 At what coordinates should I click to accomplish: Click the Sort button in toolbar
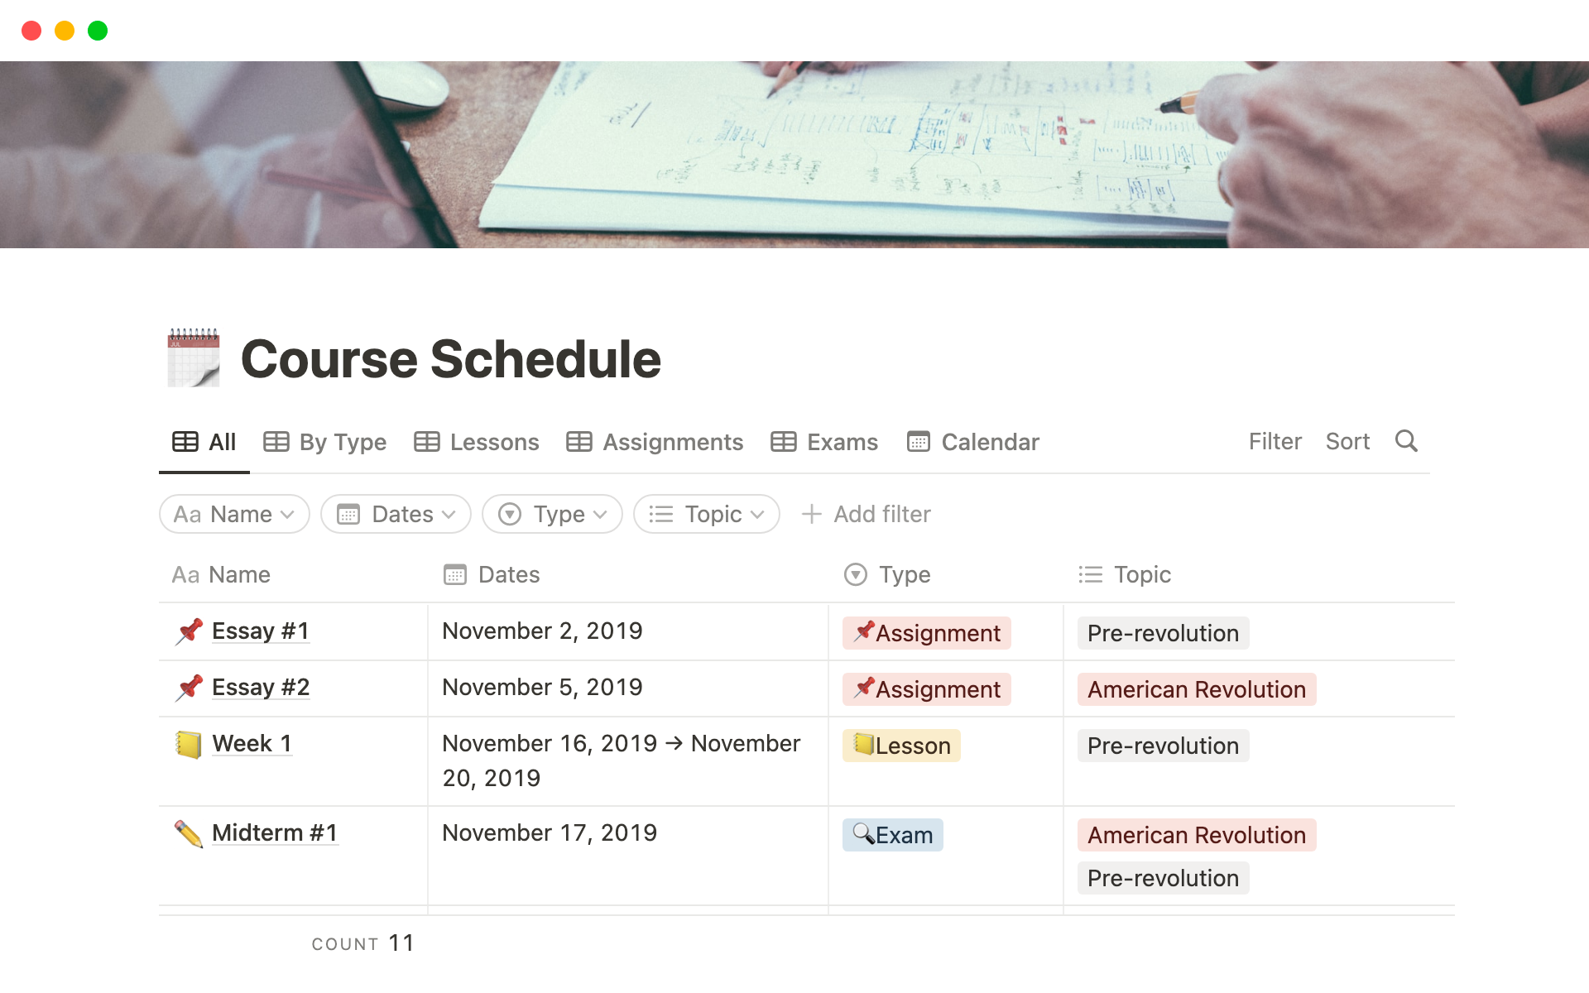[x=1347, y=440]
